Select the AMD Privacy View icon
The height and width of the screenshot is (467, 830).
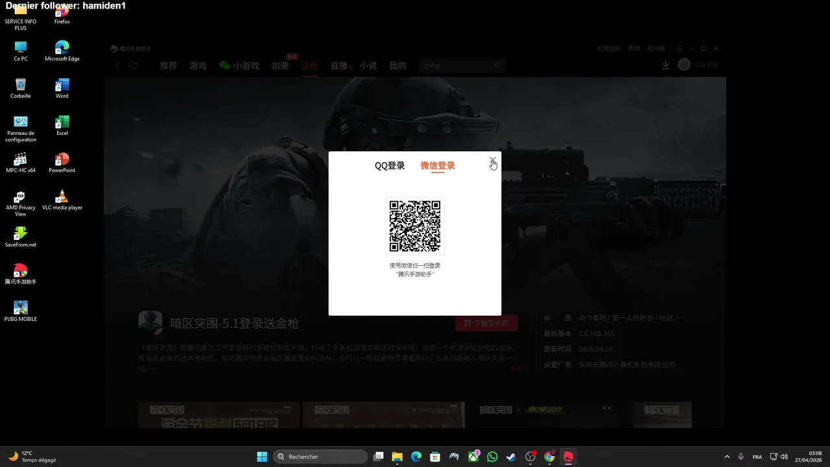tap(21, 204)
